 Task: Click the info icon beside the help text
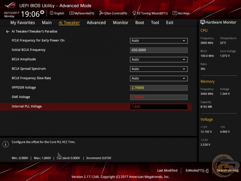(6, 144)
